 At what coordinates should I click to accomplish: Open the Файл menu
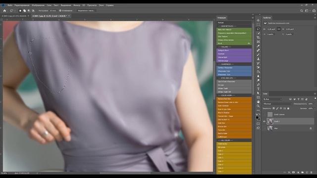tap(10, 5)
